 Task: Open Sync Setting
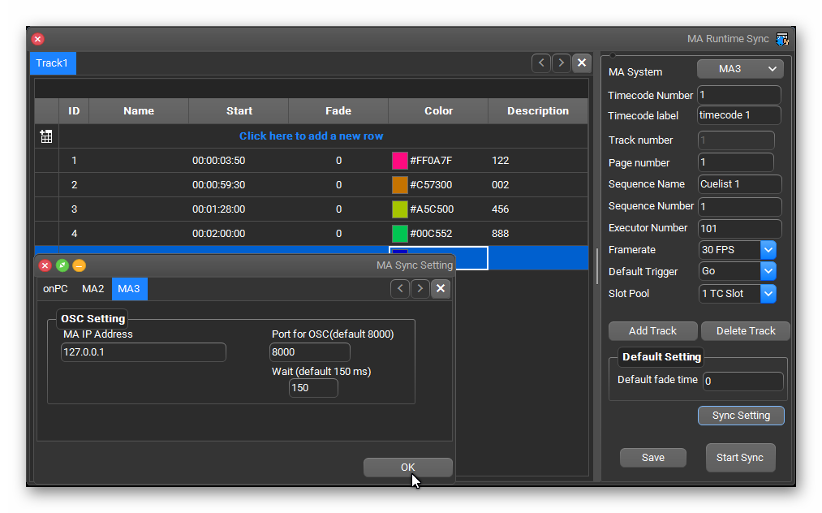[x=741, y=416]
